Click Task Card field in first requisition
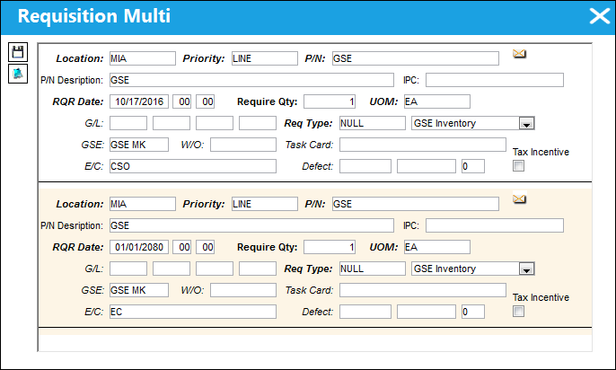 pos(423,145)
